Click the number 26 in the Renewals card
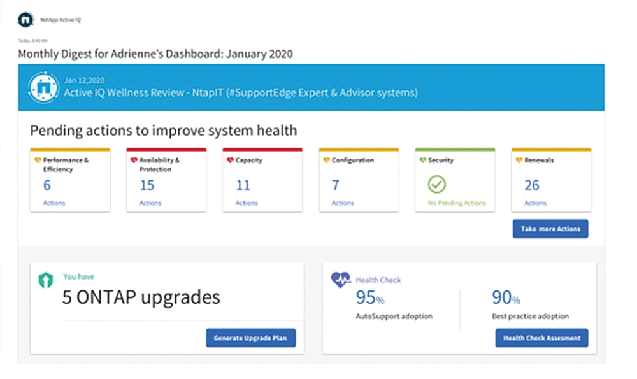This screenshot has height=379, width=637. [x=532, y=185]
